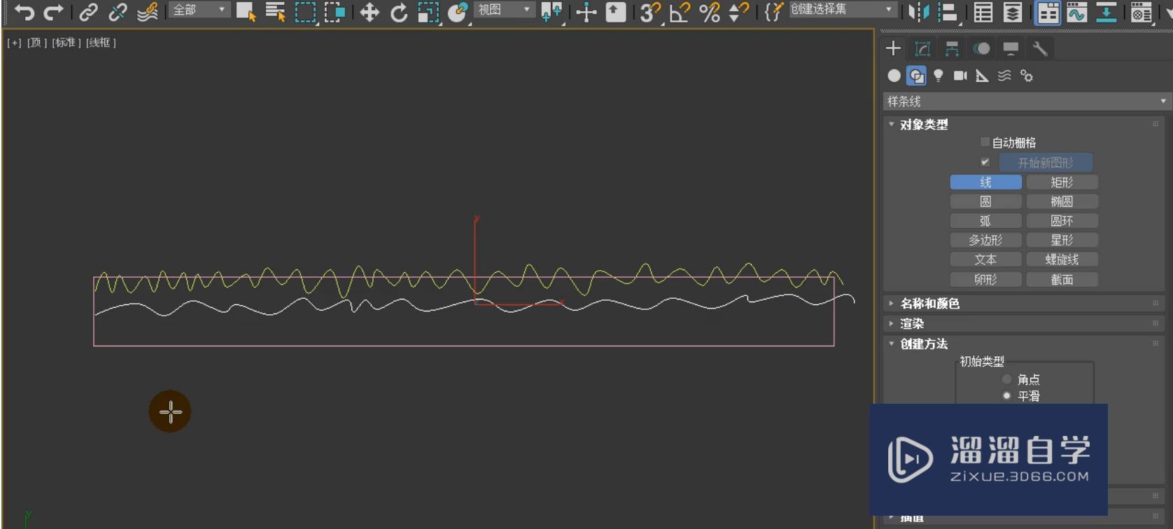The height and width of the screenshot is (529, 1173).
Task: Activate the Select and Rotate tool
Action: coord(399,12)
